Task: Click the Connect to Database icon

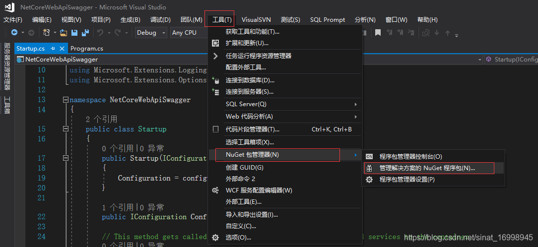Action: 215,80
